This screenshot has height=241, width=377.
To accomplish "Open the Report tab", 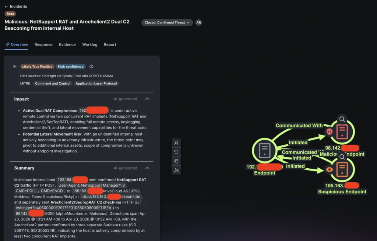I will pos(110,44).
